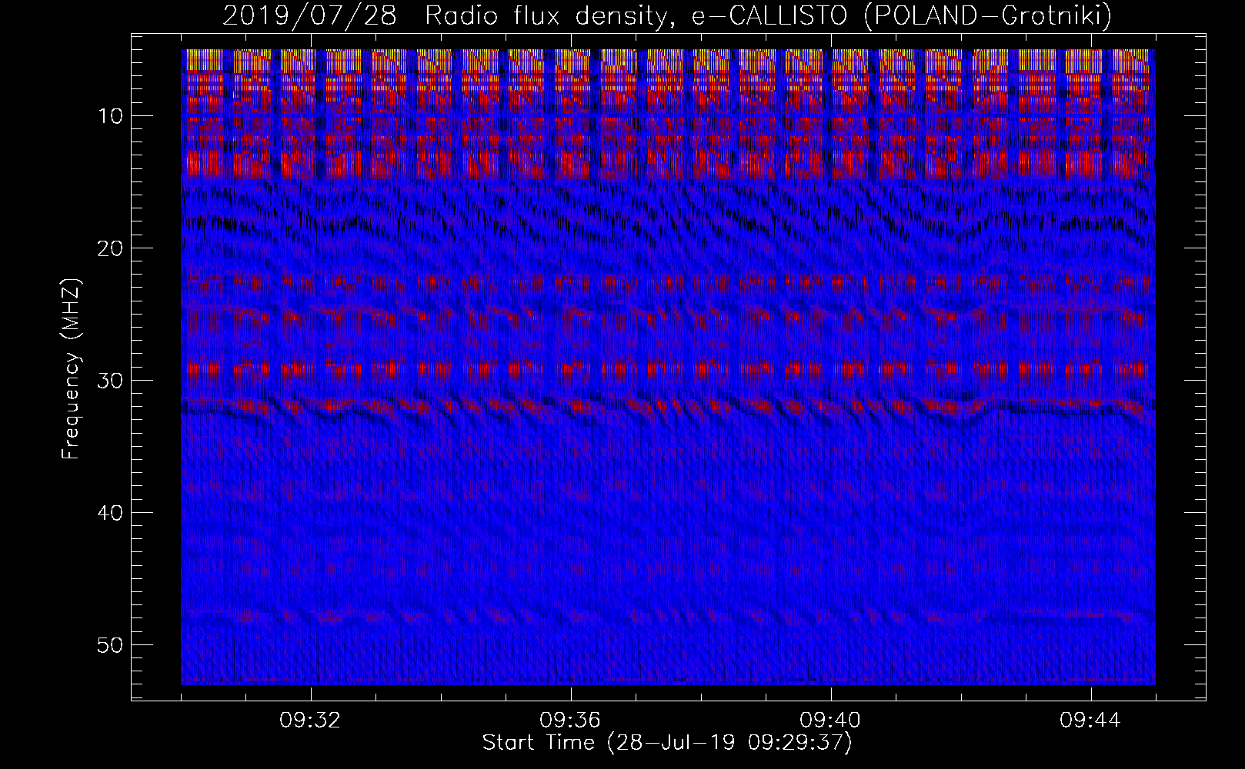This screenshot has width=1245, height=769.
Task: Click the '50' frequency tick label
Action: click(x=110, y=644)
